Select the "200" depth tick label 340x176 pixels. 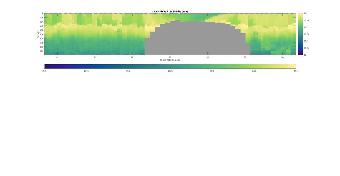(42, 22)
